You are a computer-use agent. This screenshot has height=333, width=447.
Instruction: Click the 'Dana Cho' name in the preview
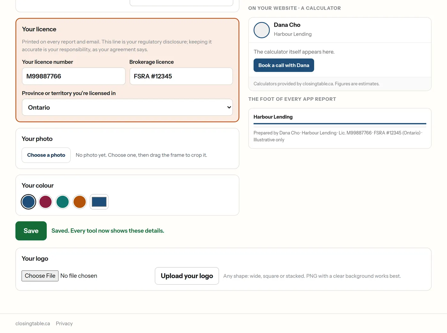[287, 25]
